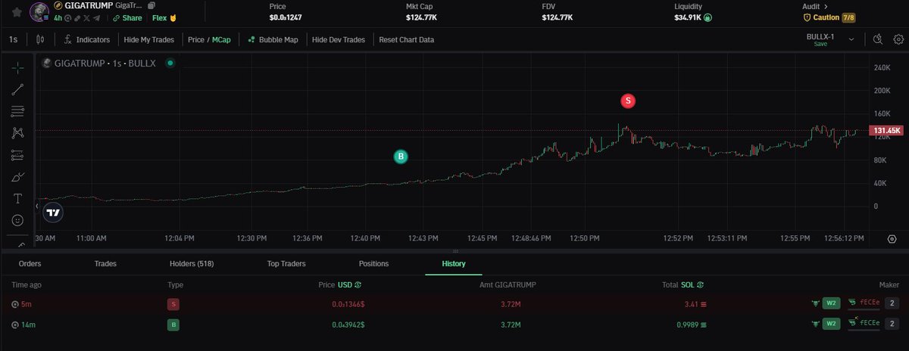Click the Sell marker on the chart

[x=627, y=101]
